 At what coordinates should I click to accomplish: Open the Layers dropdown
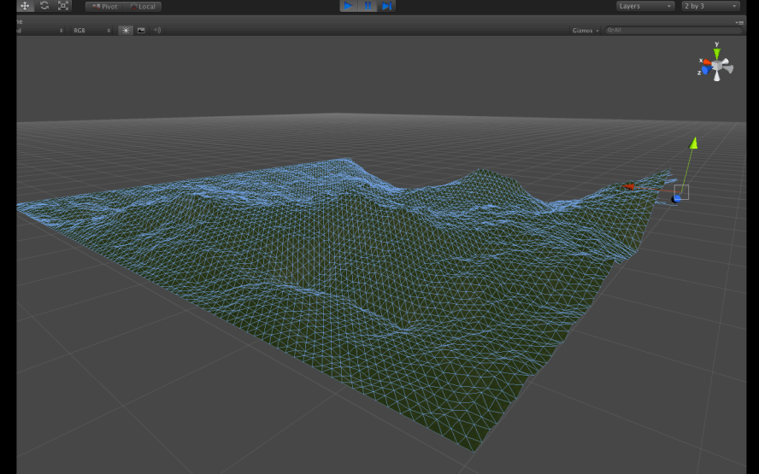tap(644, 6)
